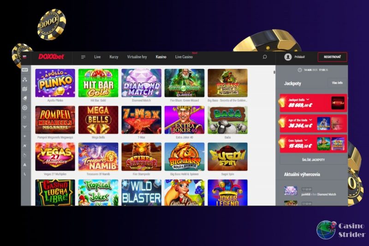Open the Apollo Plinko game thumbnail
The height and width of the screenshot is (246, 369).
55,83
